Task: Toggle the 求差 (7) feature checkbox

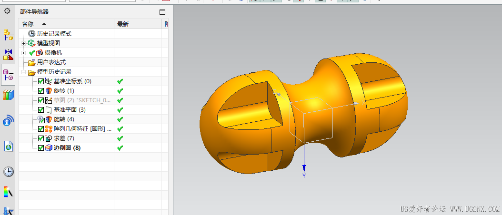Action: [x=40, y=138]
